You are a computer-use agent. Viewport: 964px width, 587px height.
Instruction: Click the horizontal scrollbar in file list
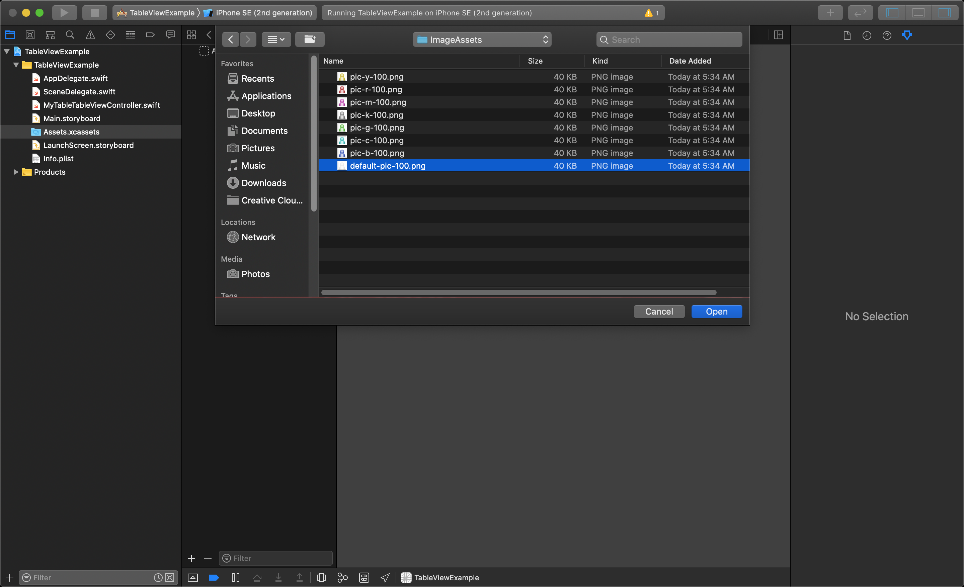518,292
